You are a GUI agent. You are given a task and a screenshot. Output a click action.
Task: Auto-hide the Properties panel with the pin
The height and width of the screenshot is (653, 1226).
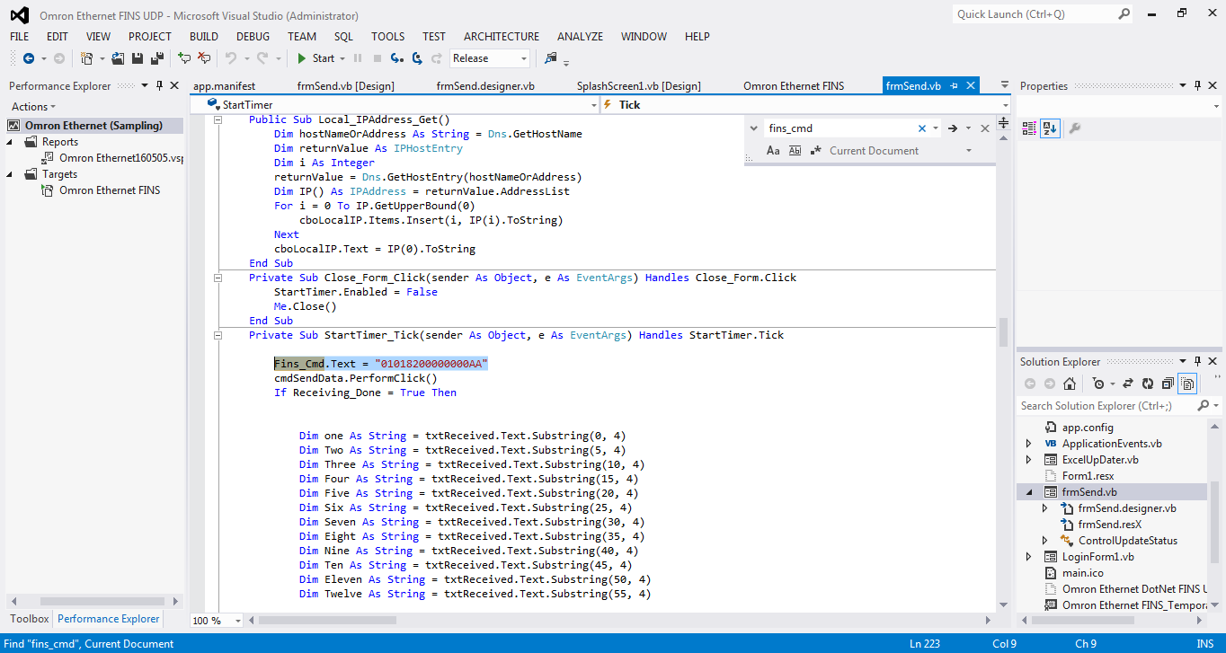1196,86
